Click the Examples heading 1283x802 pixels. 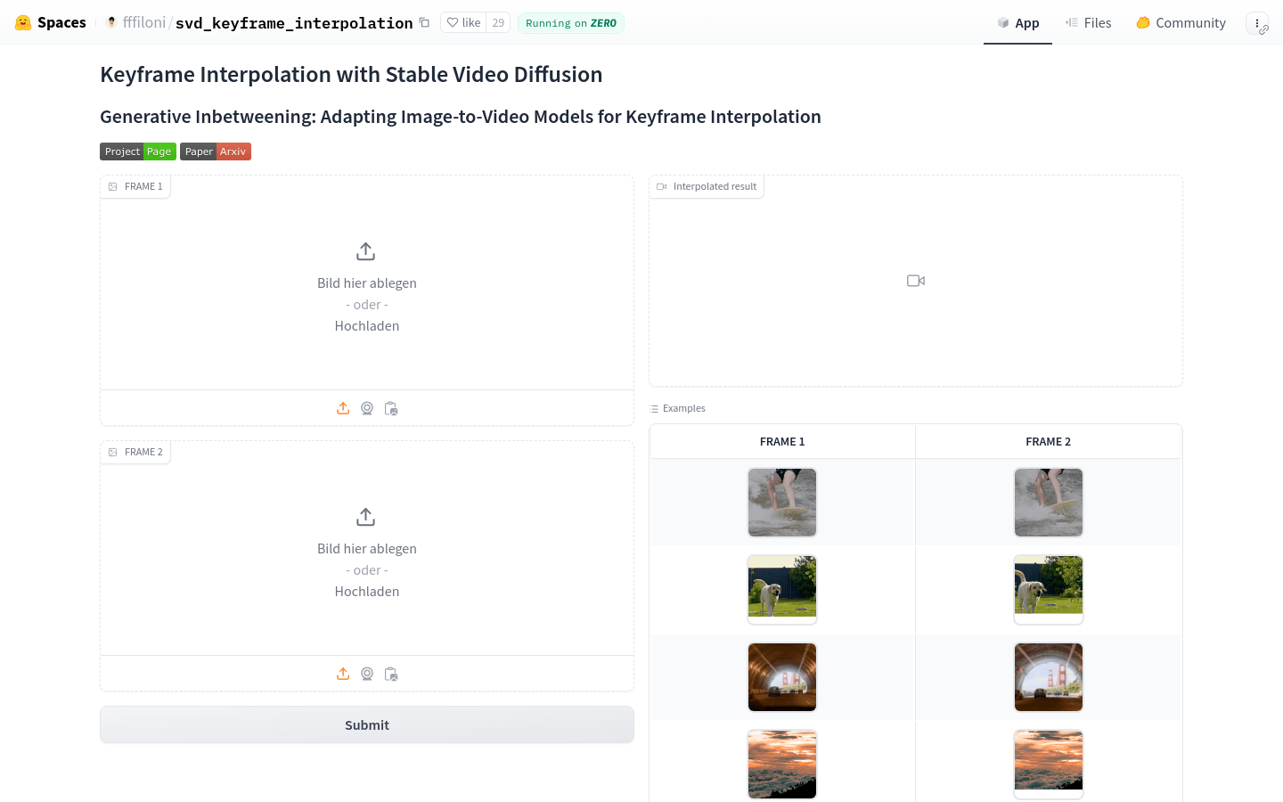[678, 408]
